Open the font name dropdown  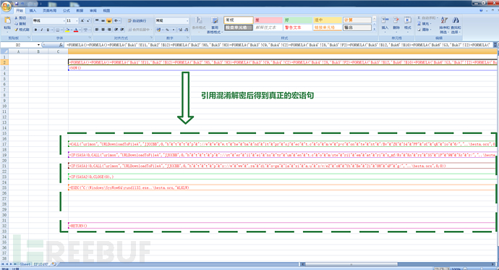click(64, 21)
